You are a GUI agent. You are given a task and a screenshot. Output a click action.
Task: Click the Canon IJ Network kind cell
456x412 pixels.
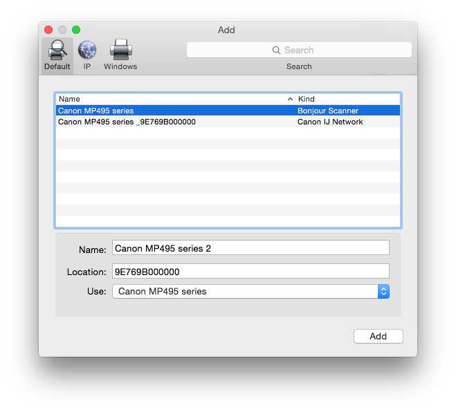(330, 122)
